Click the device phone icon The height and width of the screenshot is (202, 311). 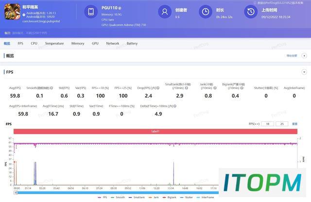91,12
